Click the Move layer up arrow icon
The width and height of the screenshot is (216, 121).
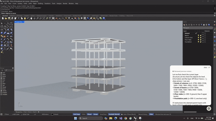coord(194,25)
